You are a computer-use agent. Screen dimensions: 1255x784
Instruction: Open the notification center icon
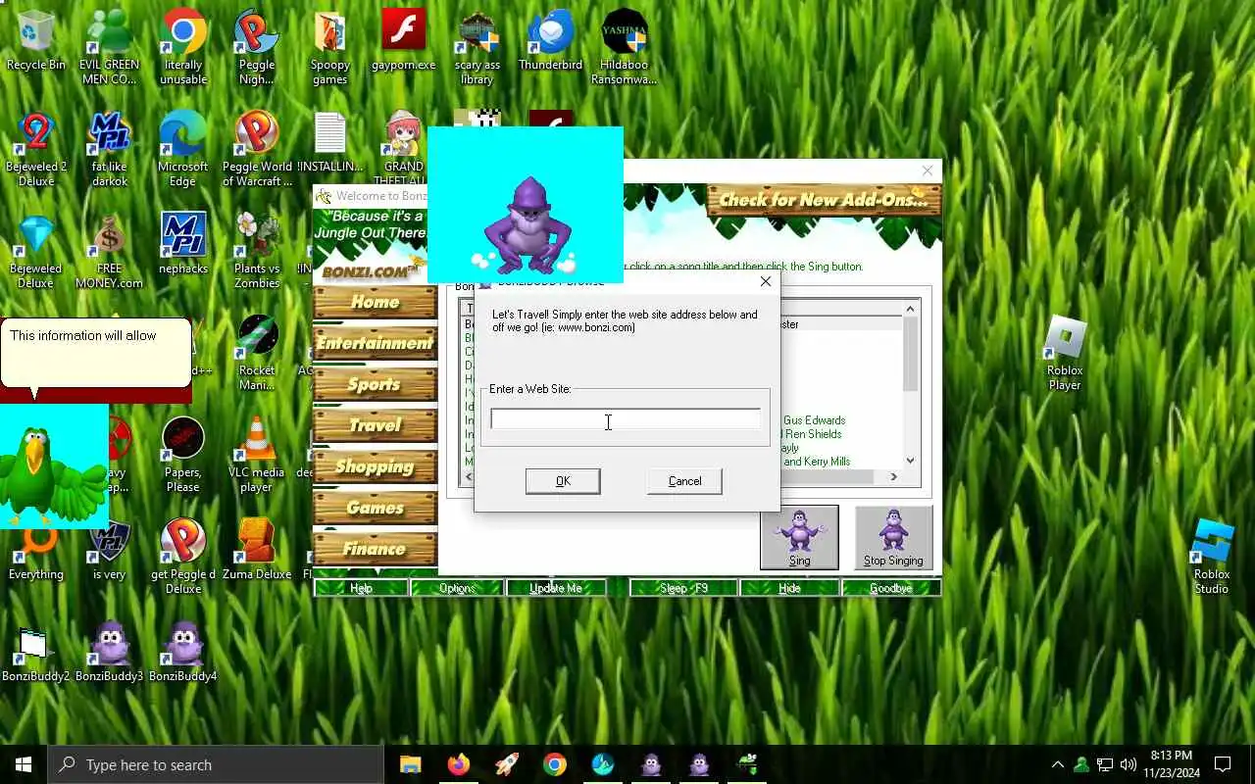(x=1223, y=764)
